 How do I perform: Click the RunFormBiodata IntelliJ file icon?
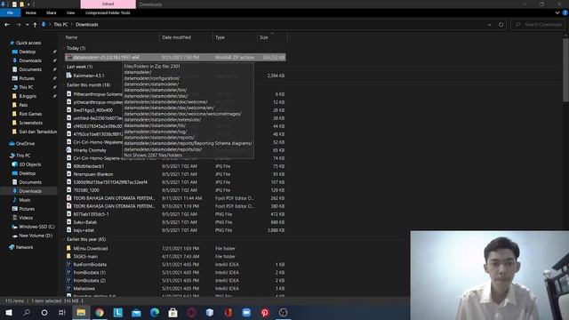(68, 265)
